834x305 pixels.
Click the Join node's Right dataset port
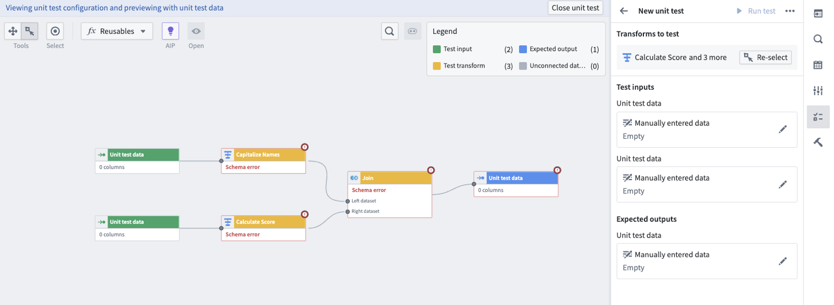[x=348, y=212]
